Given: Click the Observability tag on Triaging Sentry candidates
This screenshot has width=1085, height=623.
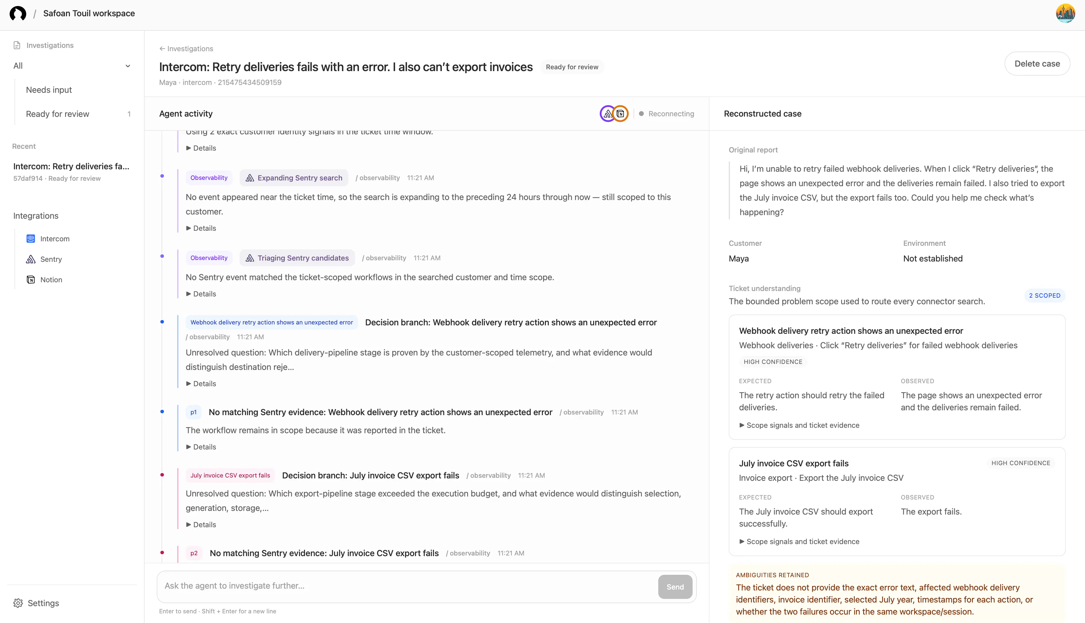Looking at the screenshot, I should [209, 258].
